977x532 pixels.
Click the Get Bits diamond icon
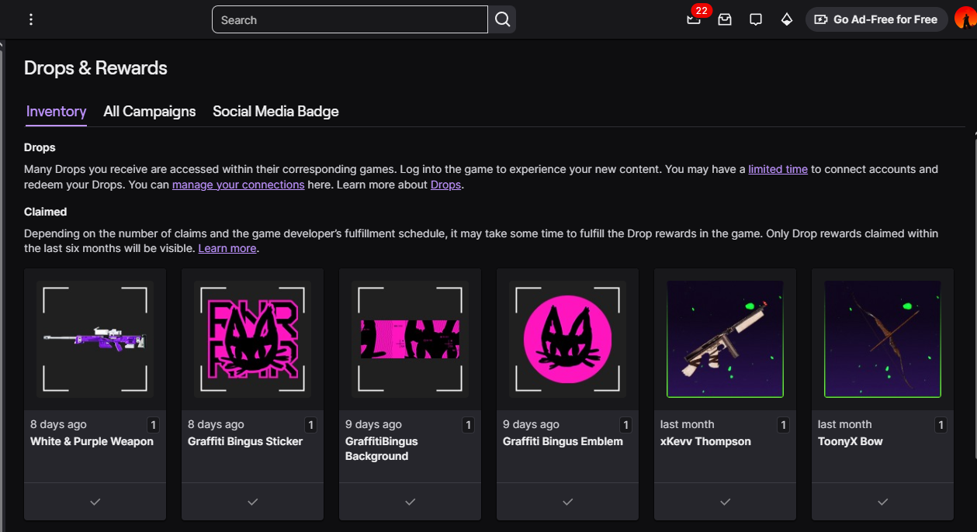[787, 19]
